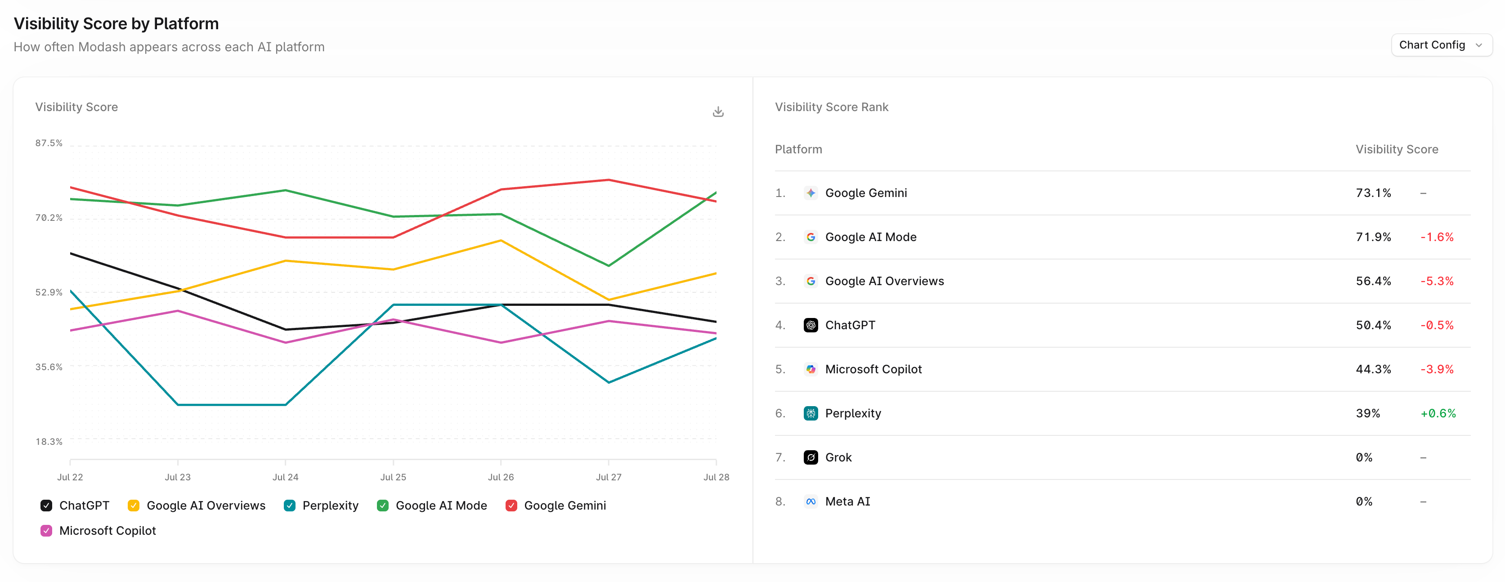Click the Meta AI logo icon

[811, 502]
